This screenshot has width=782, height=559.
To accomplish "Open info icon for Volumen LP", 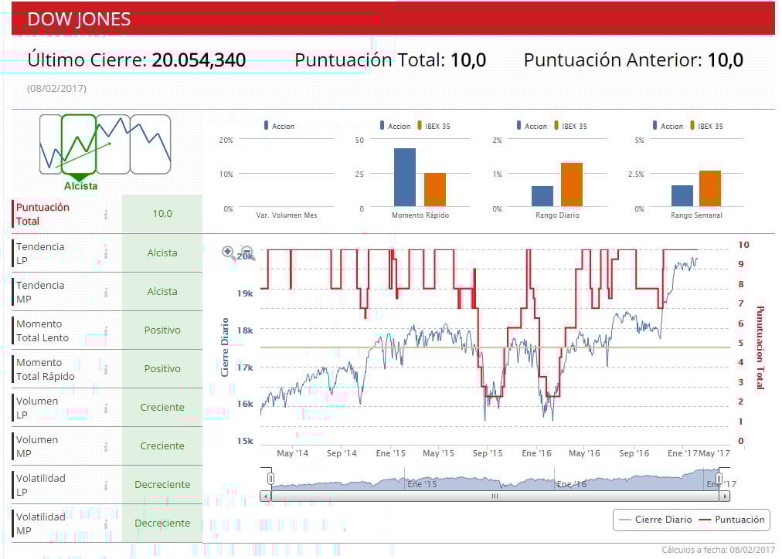I will click(x=106, y=408).
